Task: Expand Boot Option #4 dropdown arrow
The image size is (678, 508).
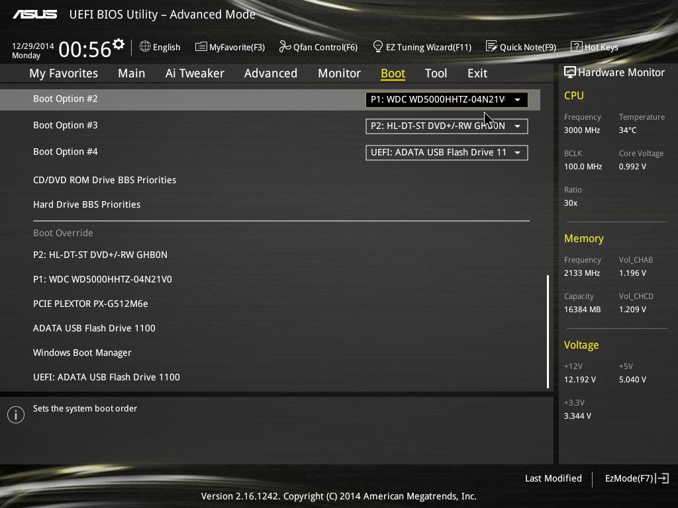Action: click(517, 153)
